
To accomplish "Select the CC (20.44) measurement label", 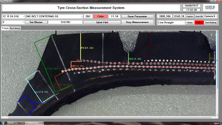I will [x=51, y=69].
